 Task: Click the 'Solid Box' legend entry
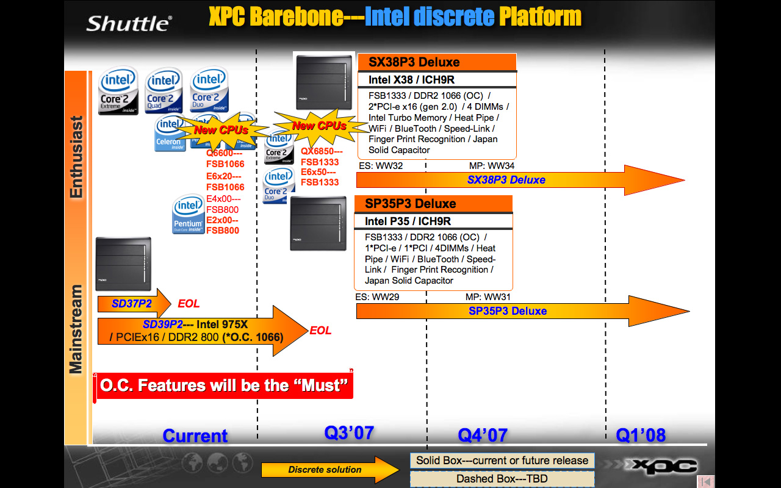click(502, 461)
